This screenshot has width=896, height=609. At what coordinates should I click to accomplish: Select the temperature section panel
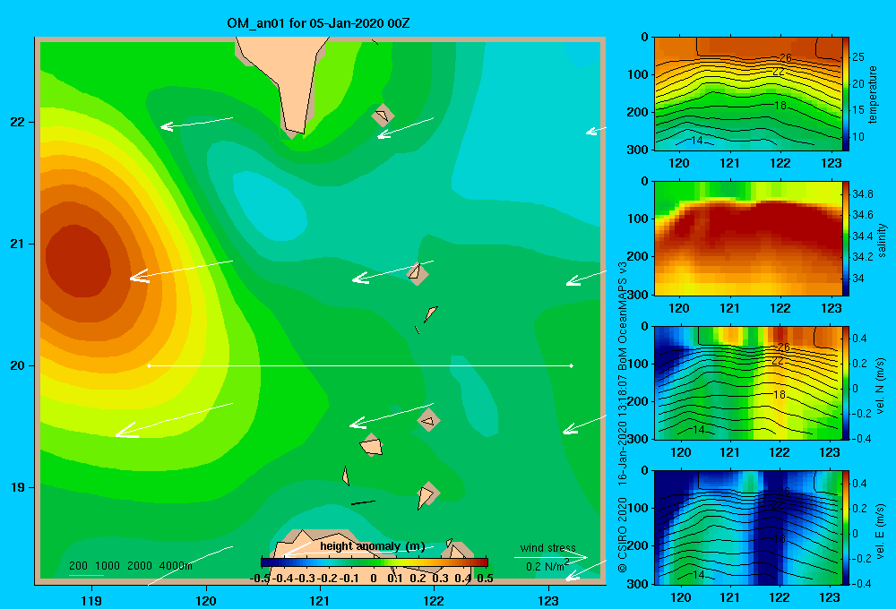[748, 94]
